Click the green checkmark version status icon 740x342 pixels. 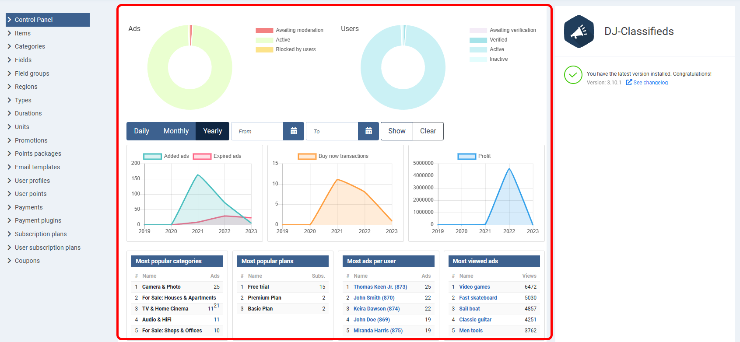pos(573,75)
